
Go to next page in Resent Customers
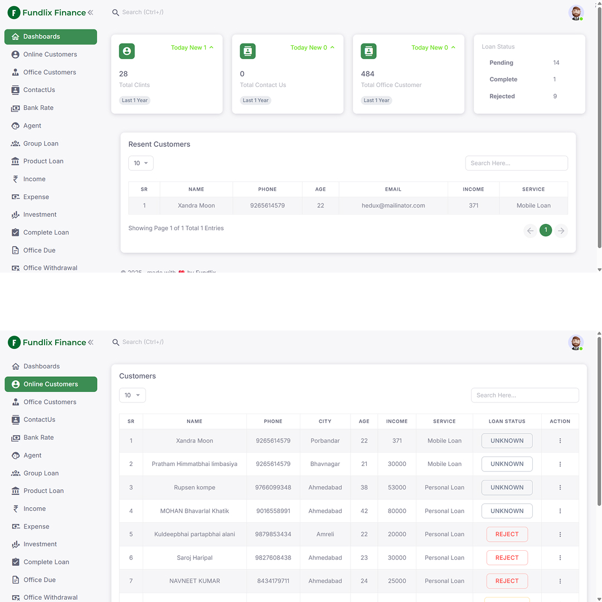pyautogui.click(x=561, y=231)
